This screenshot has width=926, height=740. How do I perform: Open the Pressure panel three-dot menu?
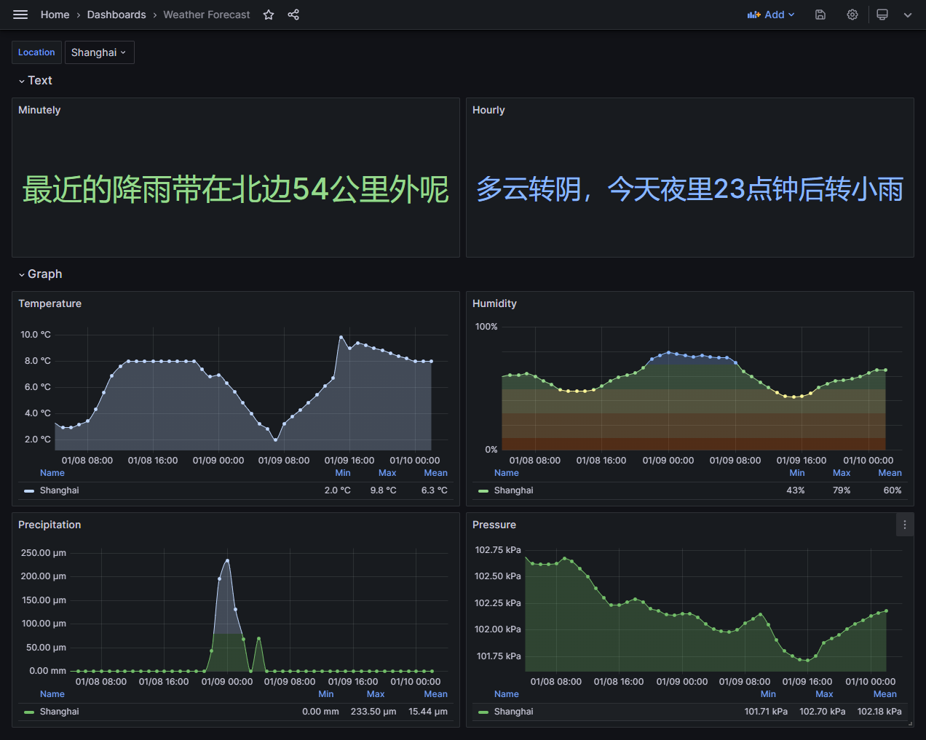pyautogui.click(x=905, y=525)
